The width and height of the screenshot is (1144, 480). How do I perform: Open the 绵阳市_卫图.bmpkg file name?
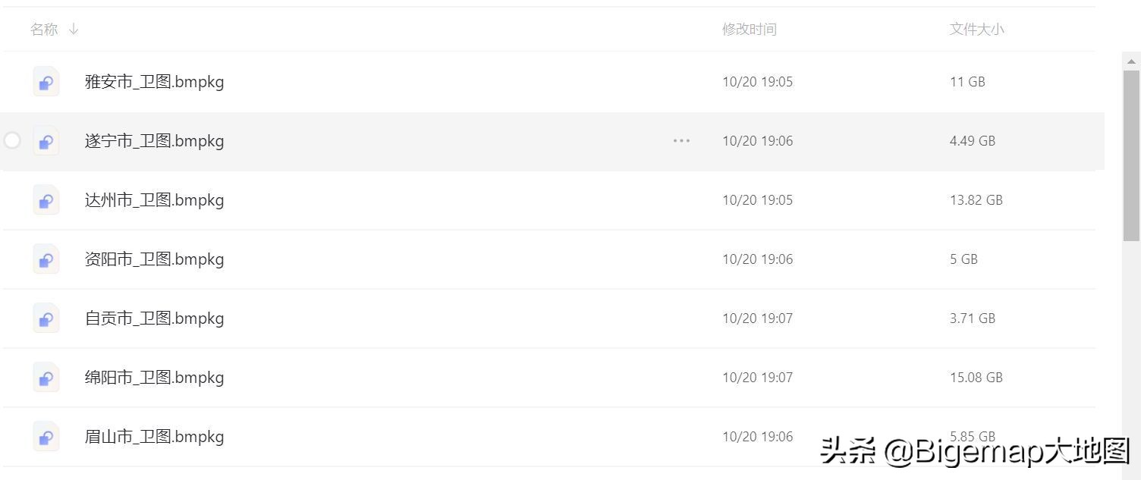(x=154, y=378)
